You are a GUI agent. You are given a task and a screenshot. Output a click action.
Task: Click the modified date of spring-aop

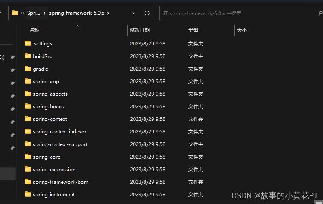(148, 82)
